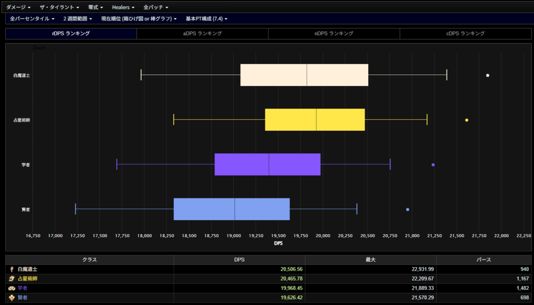Click the Astrologian job icon in table
This screenshot has width=534, height=305.
click(x=12, y=279)
